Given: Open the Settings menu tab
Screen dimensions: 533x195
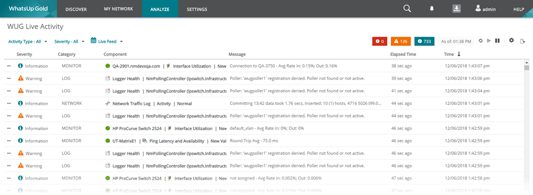Looking at the screenshot, I should 197,9.
